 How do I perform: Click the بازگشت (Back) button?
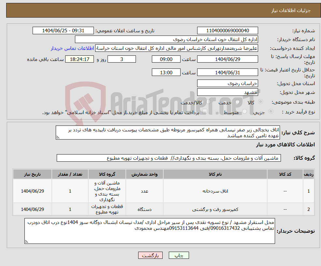(150, 255)
